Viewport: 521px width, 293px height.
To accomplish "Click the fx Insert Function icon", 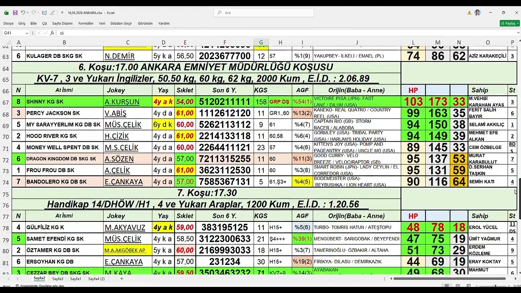I will pos(52,33).
